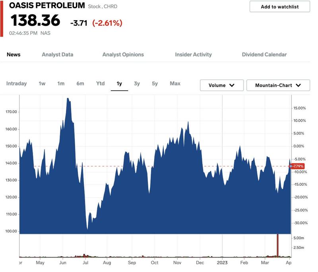
Task: Set the chart range to 6m
Action: (80, 84)
